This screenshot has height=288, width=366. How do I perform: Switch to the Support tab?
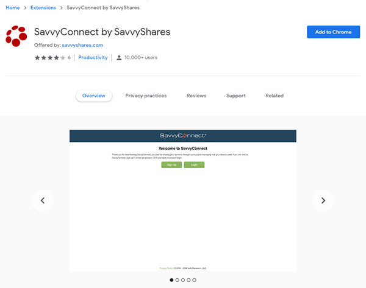[236, 96]
